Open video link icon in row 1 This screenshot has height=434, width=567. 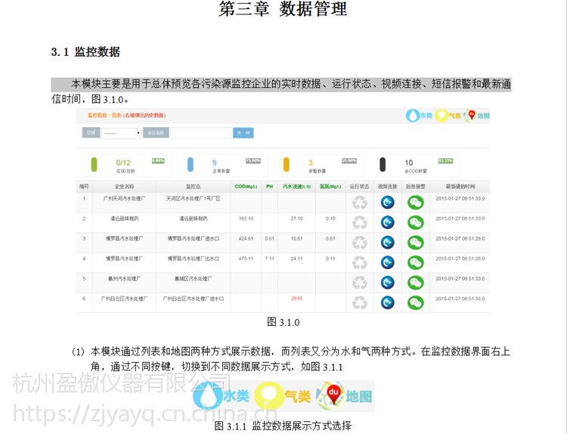tap(387, 202)
